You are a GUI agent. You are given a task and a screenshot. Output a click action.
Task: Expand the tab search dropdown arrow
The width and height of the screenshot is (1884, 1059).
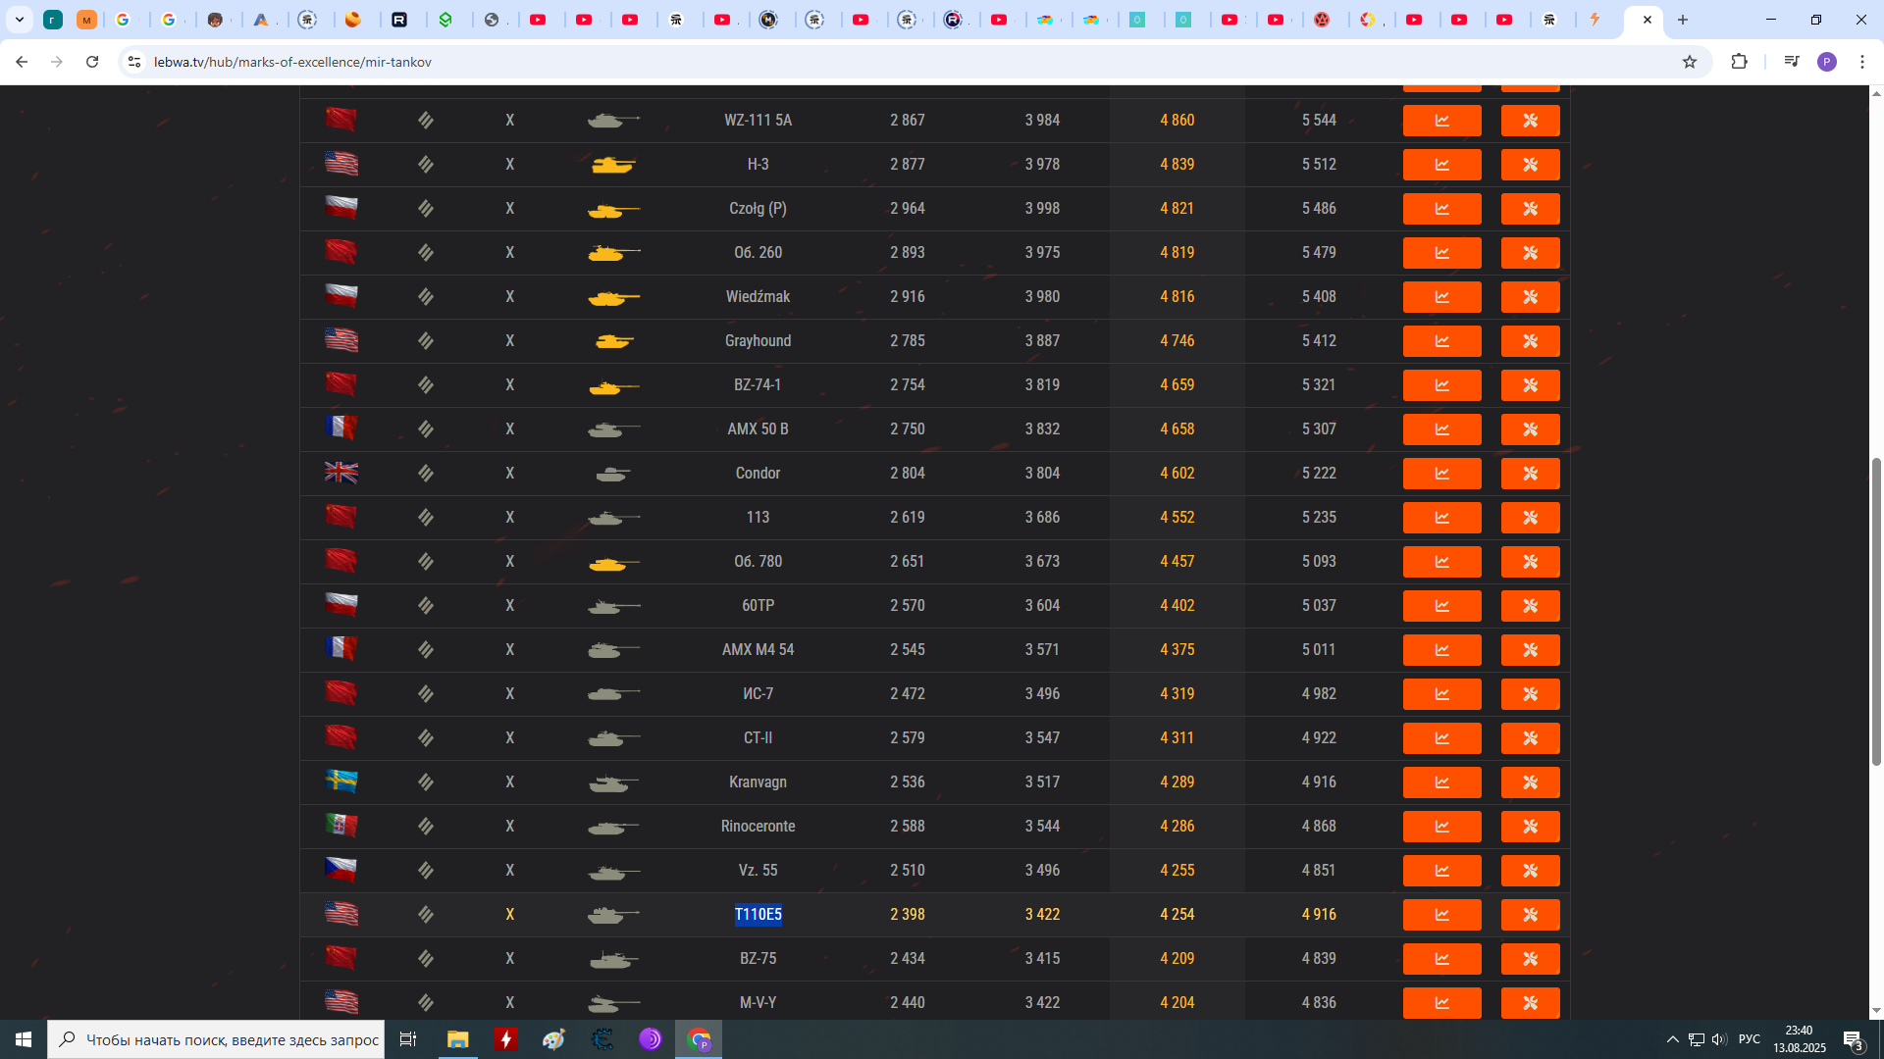point(19,20)
